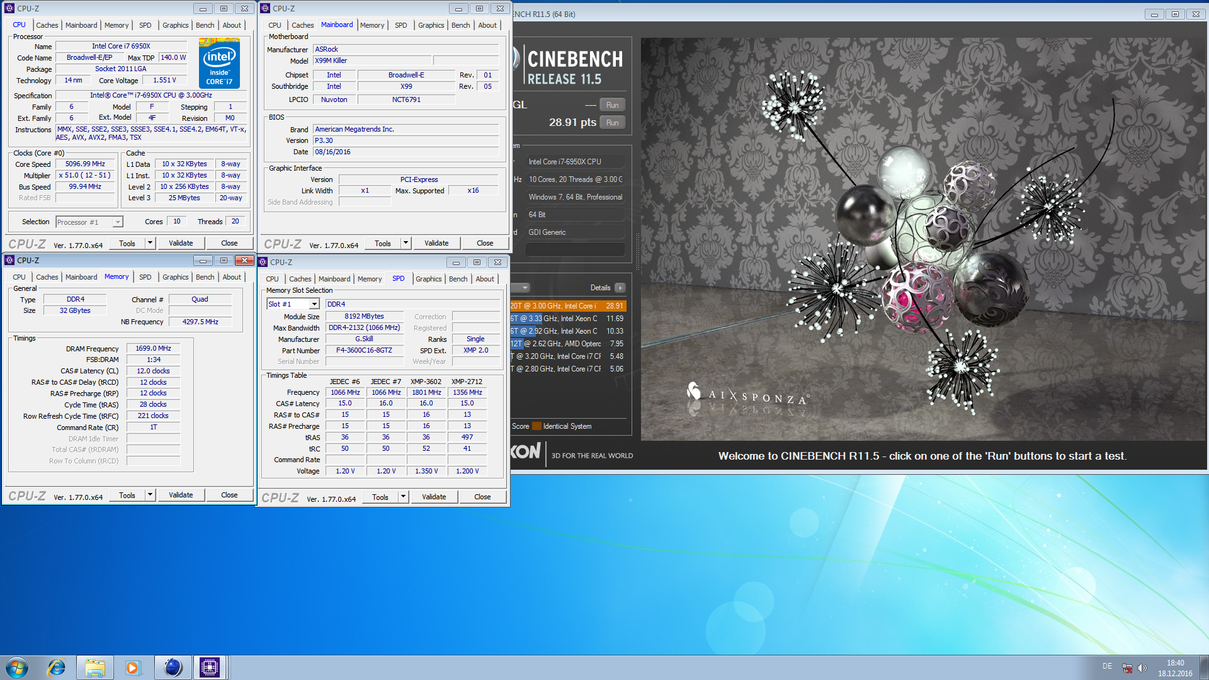Close the CPU-Z Memory window with red X
This screenshot has width=1209, height=680.
244,260
